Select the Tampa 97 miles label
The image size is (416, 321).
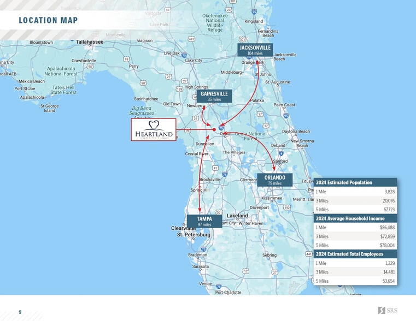point(204,221)
